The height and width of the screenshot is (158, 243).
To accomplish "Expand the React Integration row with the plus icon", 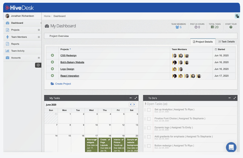I will [x=52, y=76].
